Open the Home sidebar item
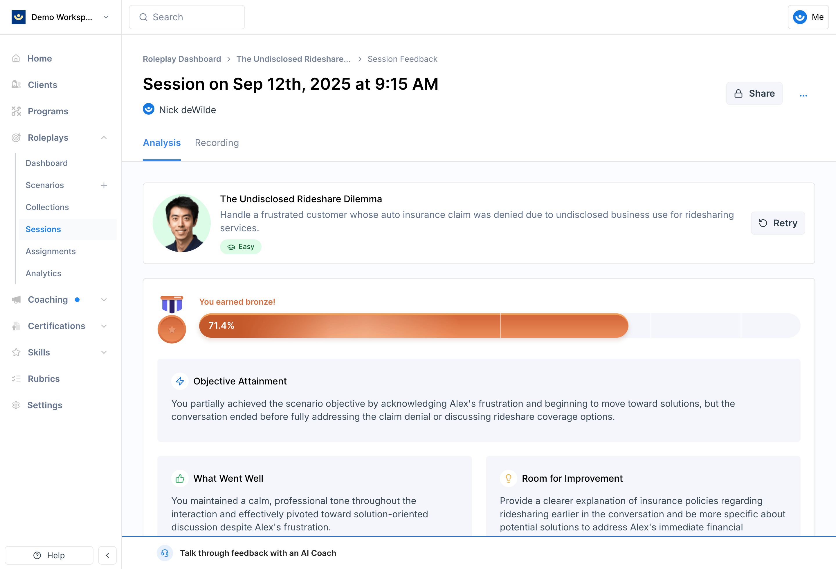 (x=32, y=58)
